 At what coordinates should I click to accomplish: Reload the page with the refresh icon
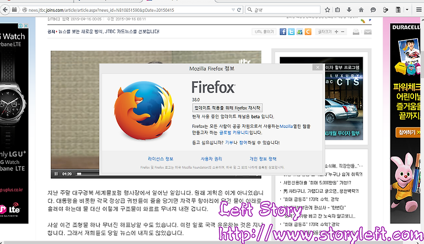239,10
